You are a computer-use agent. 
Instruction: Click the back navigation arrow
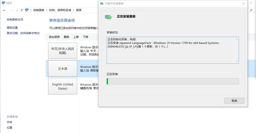click(x=4, y=10)
